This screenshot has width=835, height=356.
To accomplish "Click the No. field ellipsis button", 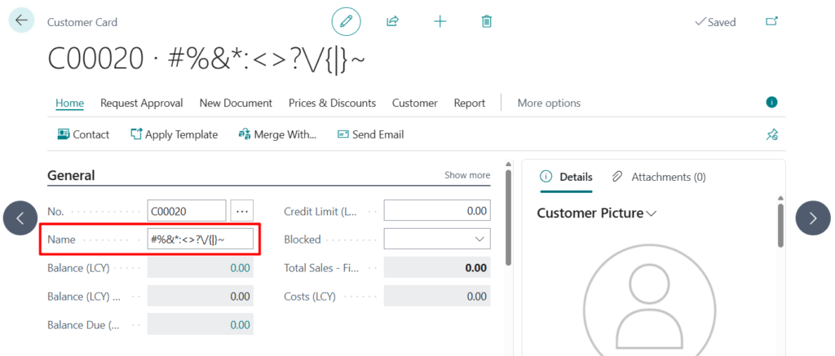I will coord(242,211).
